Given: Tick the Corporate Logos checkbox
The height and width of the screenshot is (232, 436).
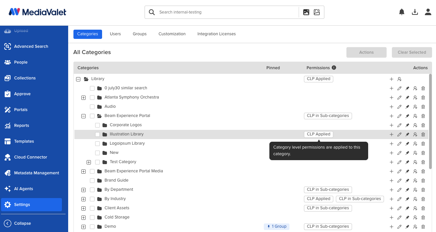Looking at the screenshot, I should [97, 125].
